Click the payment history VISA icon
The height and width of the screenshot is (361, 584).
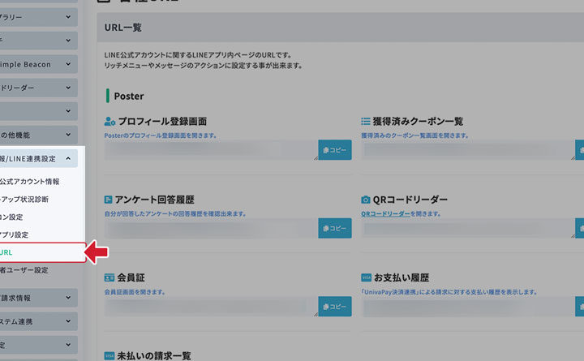[366, 277]
